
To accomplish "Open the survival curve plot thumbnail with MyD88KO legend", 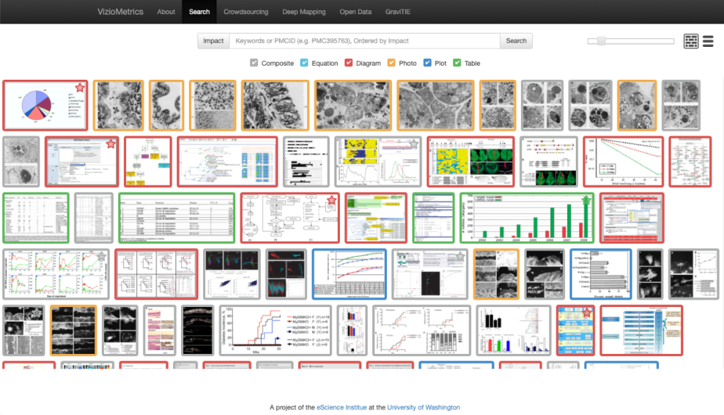I will coord(276,330).
